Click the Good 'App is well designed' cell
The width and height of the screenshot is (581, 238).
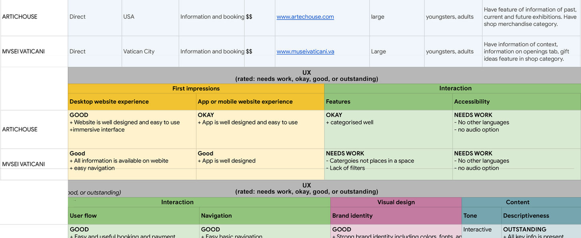pyautogui.click(x=260, y=164)
